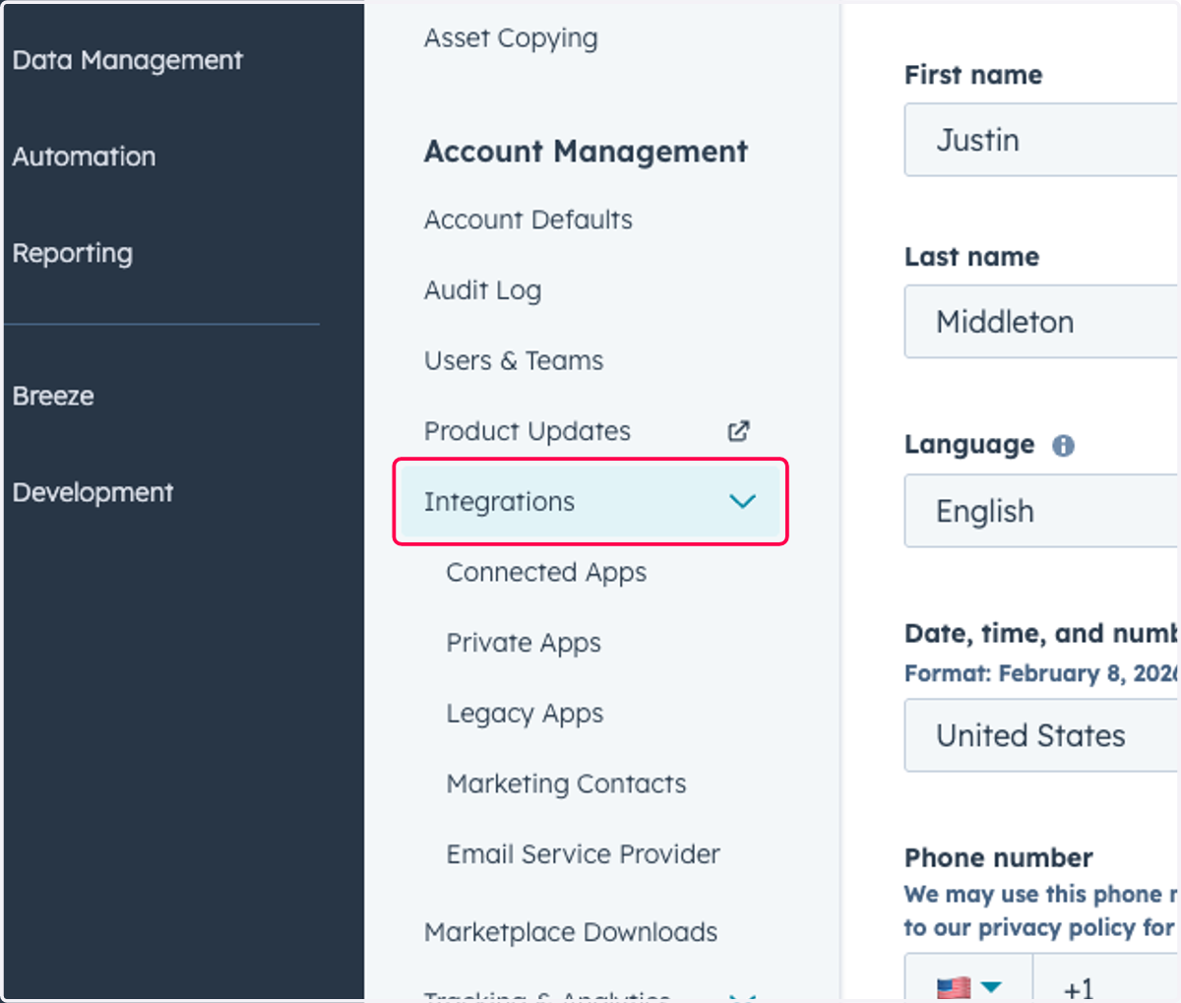Click the First name field containing Justin
Image resolution: width=1181 pixels, height=1003 pixels.
[1041, 140]
